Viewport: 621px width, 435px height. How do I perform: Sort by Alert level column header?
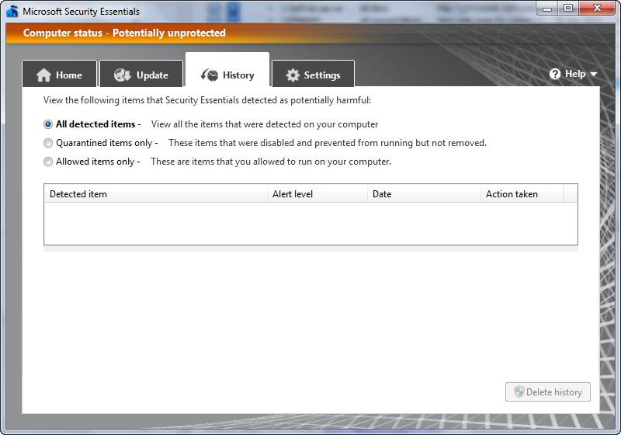click(x=317, y=194)
